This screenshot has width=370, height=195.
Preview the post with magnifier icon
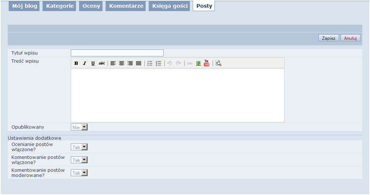[x=218, y=63]
